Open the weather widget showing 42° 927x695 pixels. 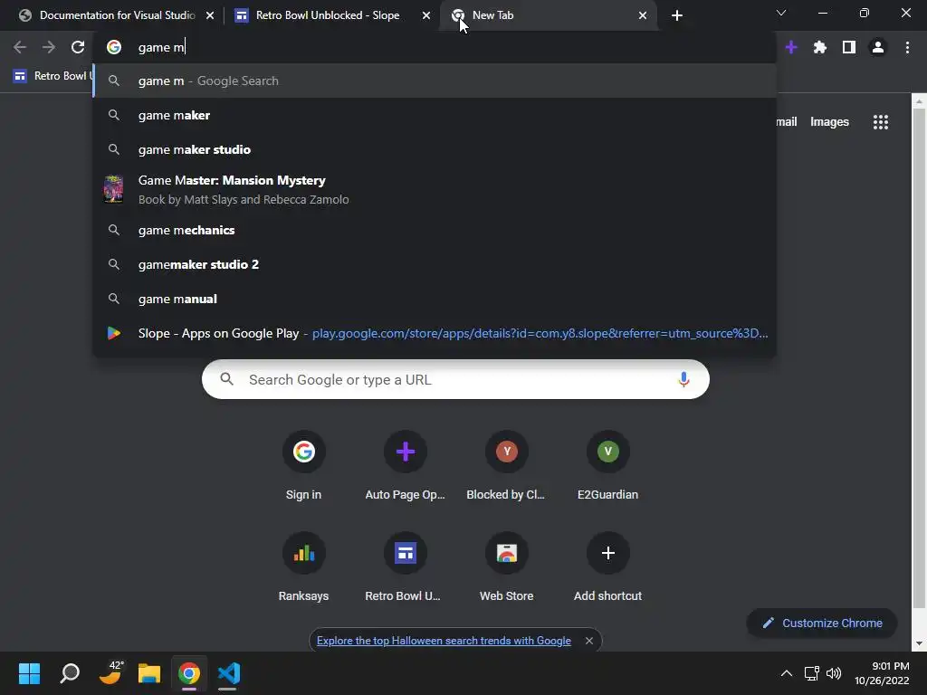coord(110,672)
